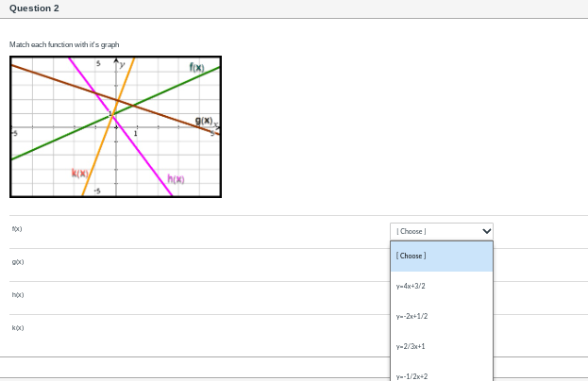Click the f(x) row label
The image size is (588, 381).
coord(17,229)
